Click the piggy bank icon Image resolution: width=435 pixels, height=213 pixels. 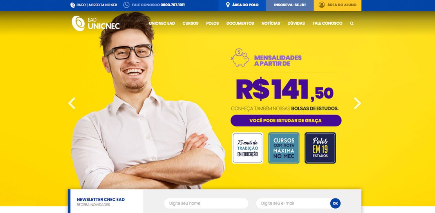(x=240, y=58)
